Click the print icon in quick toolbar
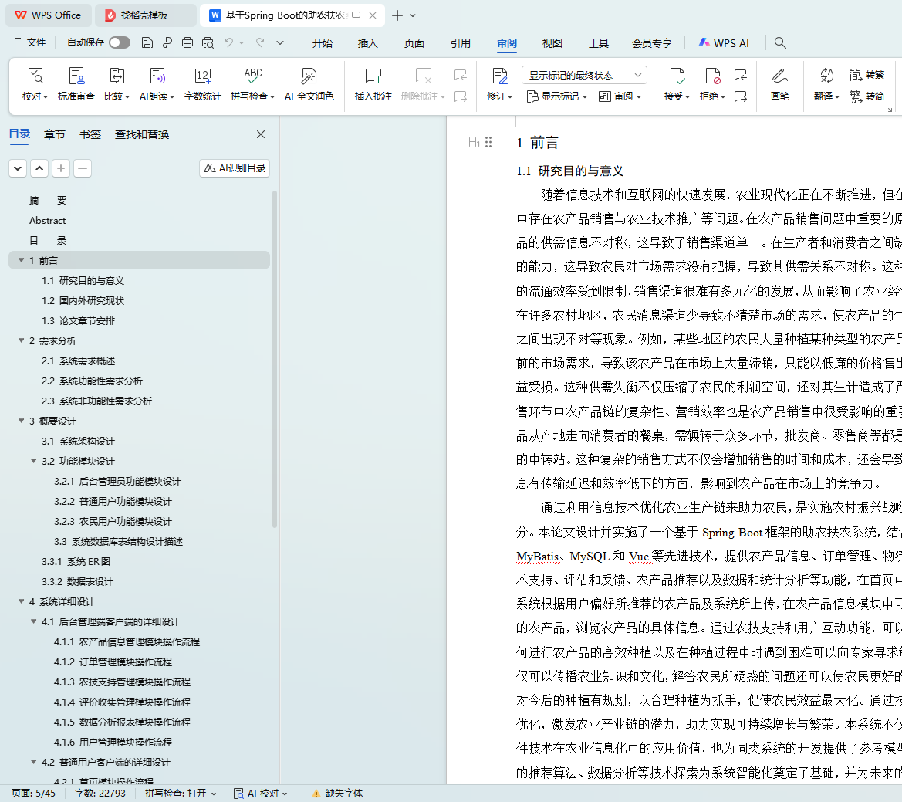The width and height of the screenshot is (902, 802). (x=187, y=43)
